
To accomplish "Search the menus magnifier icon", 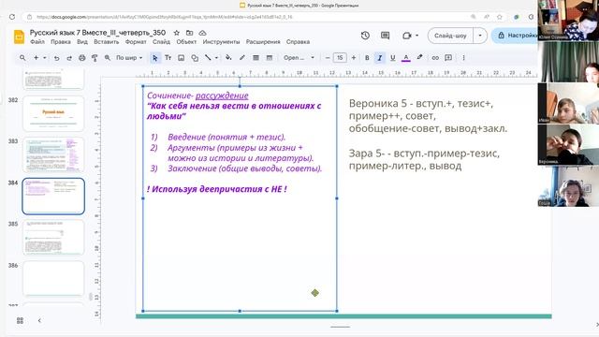I will (22, 58).
